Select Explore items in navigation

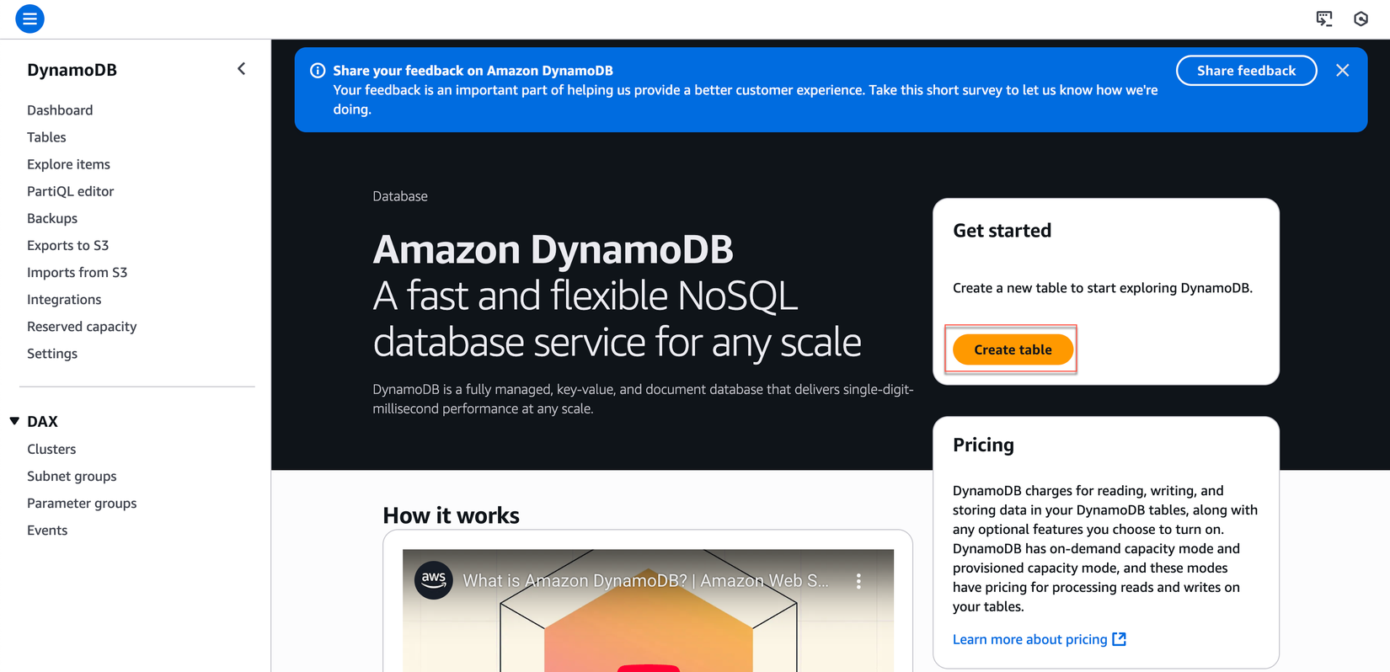click(x=68, y=164)
